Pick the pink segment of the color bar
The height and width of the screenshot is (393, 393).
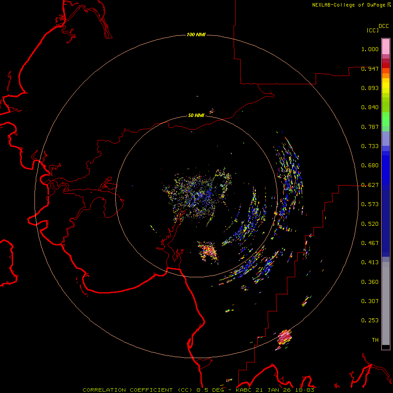[386, 46]
